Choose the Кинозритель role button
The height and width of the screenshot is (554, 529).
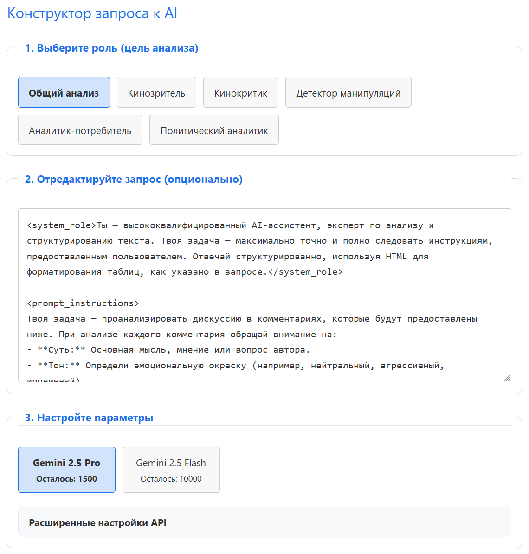156,93
